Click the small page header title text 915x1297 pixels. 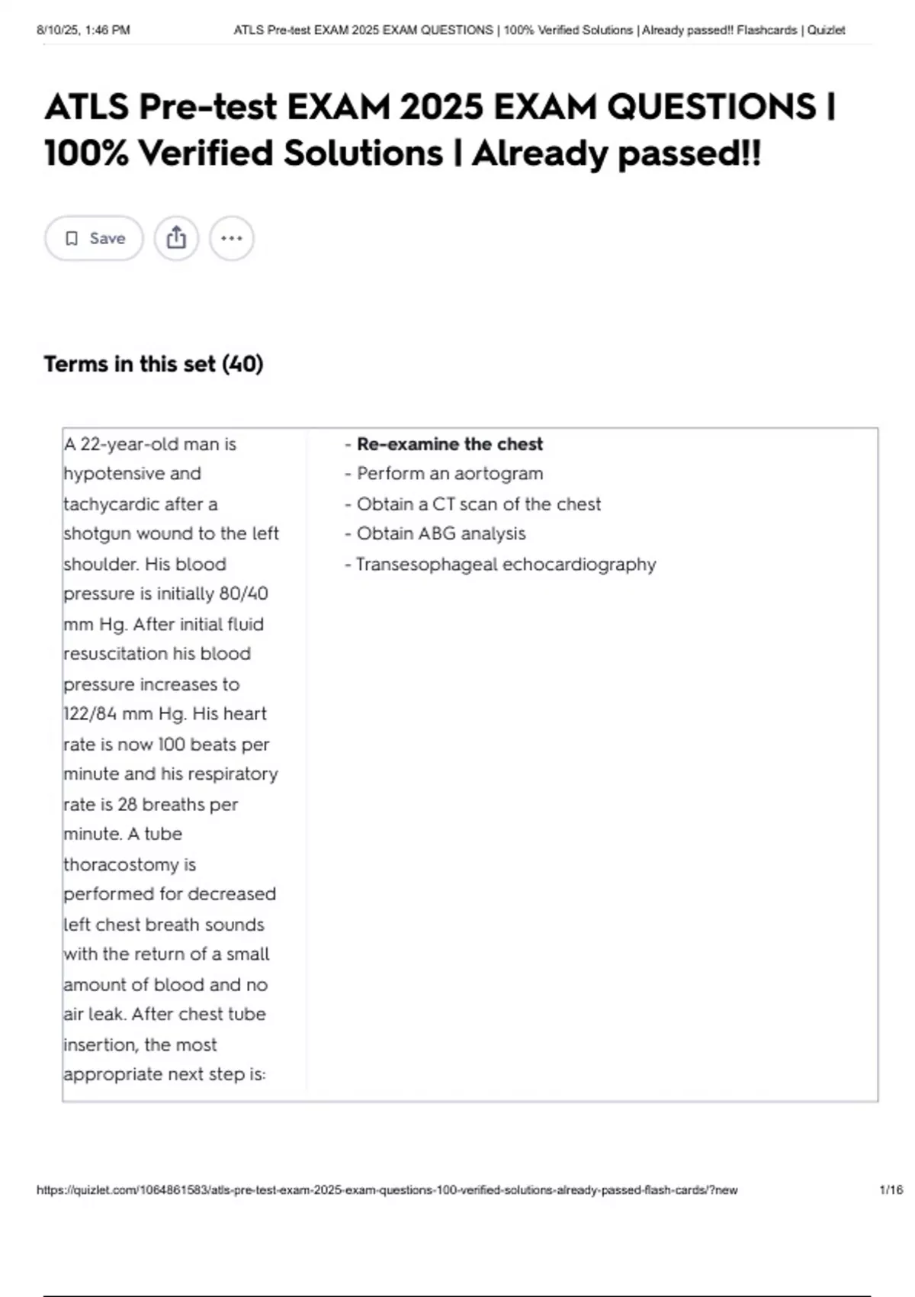pyautogui.click(x=539, y=31)
